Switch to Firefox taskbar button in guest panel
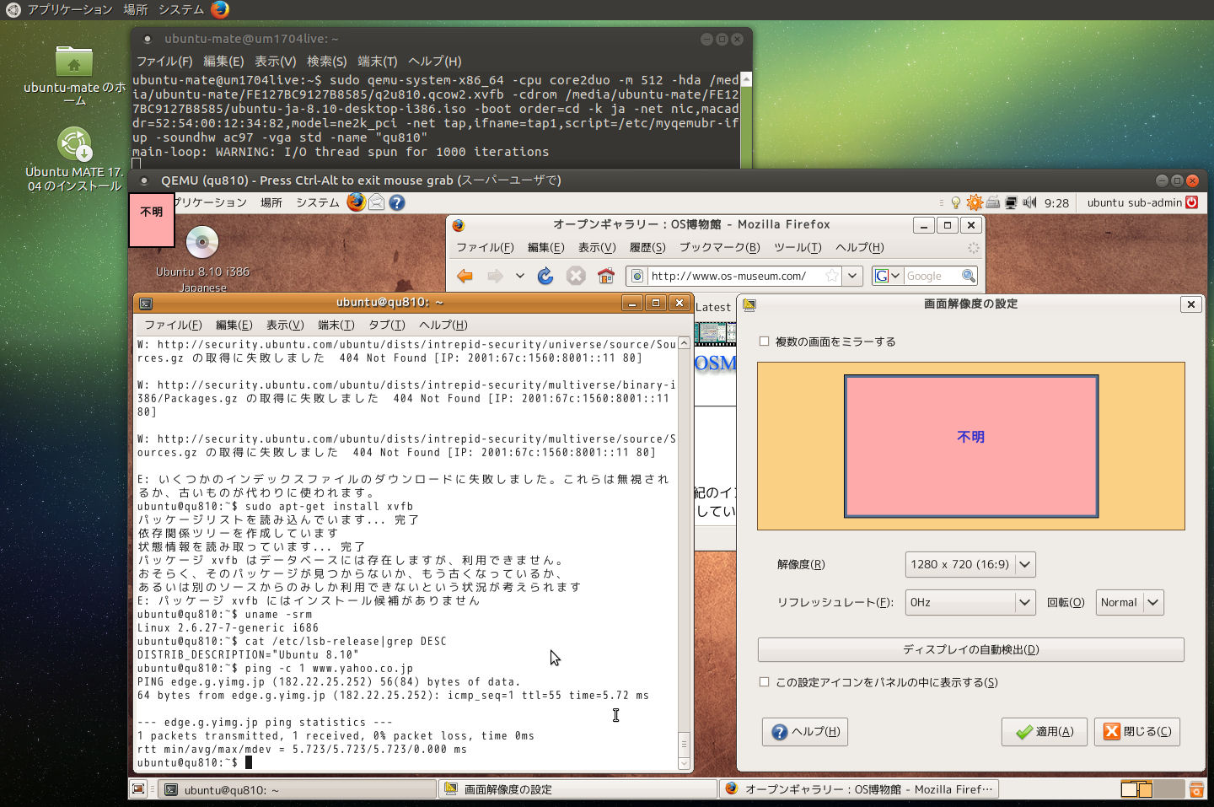 (x=858, y=789)
